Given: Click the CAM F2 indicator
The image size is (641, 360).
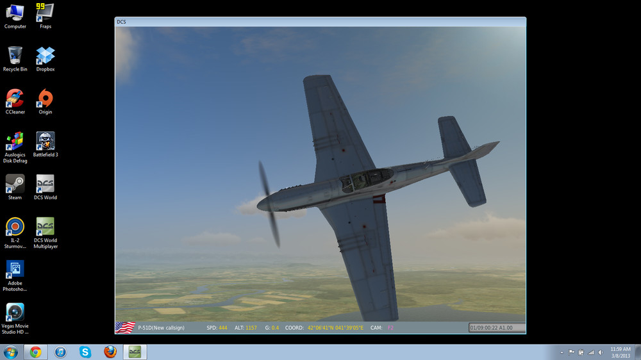Looking at the screenshot, I should pos(382,328).
